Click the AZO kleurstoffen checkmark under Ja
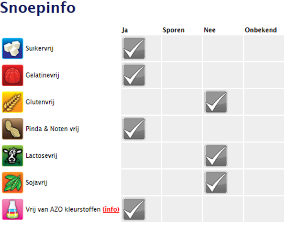The width and height of the screenshot is (287, 225). pyautogui.click(x=134, y=209)
